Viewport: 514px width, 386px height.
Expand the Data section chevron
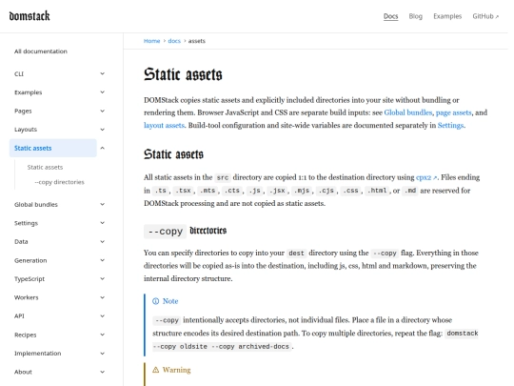coord(102,241)
